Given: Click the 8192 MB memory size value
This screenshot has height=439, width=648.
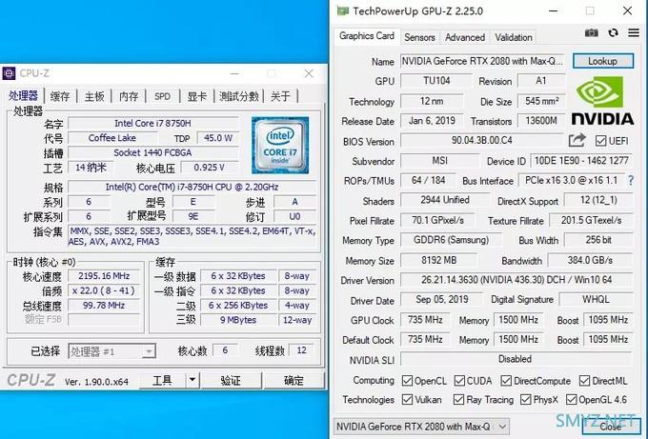Looking at the screenshot, I should coord(439,261).
